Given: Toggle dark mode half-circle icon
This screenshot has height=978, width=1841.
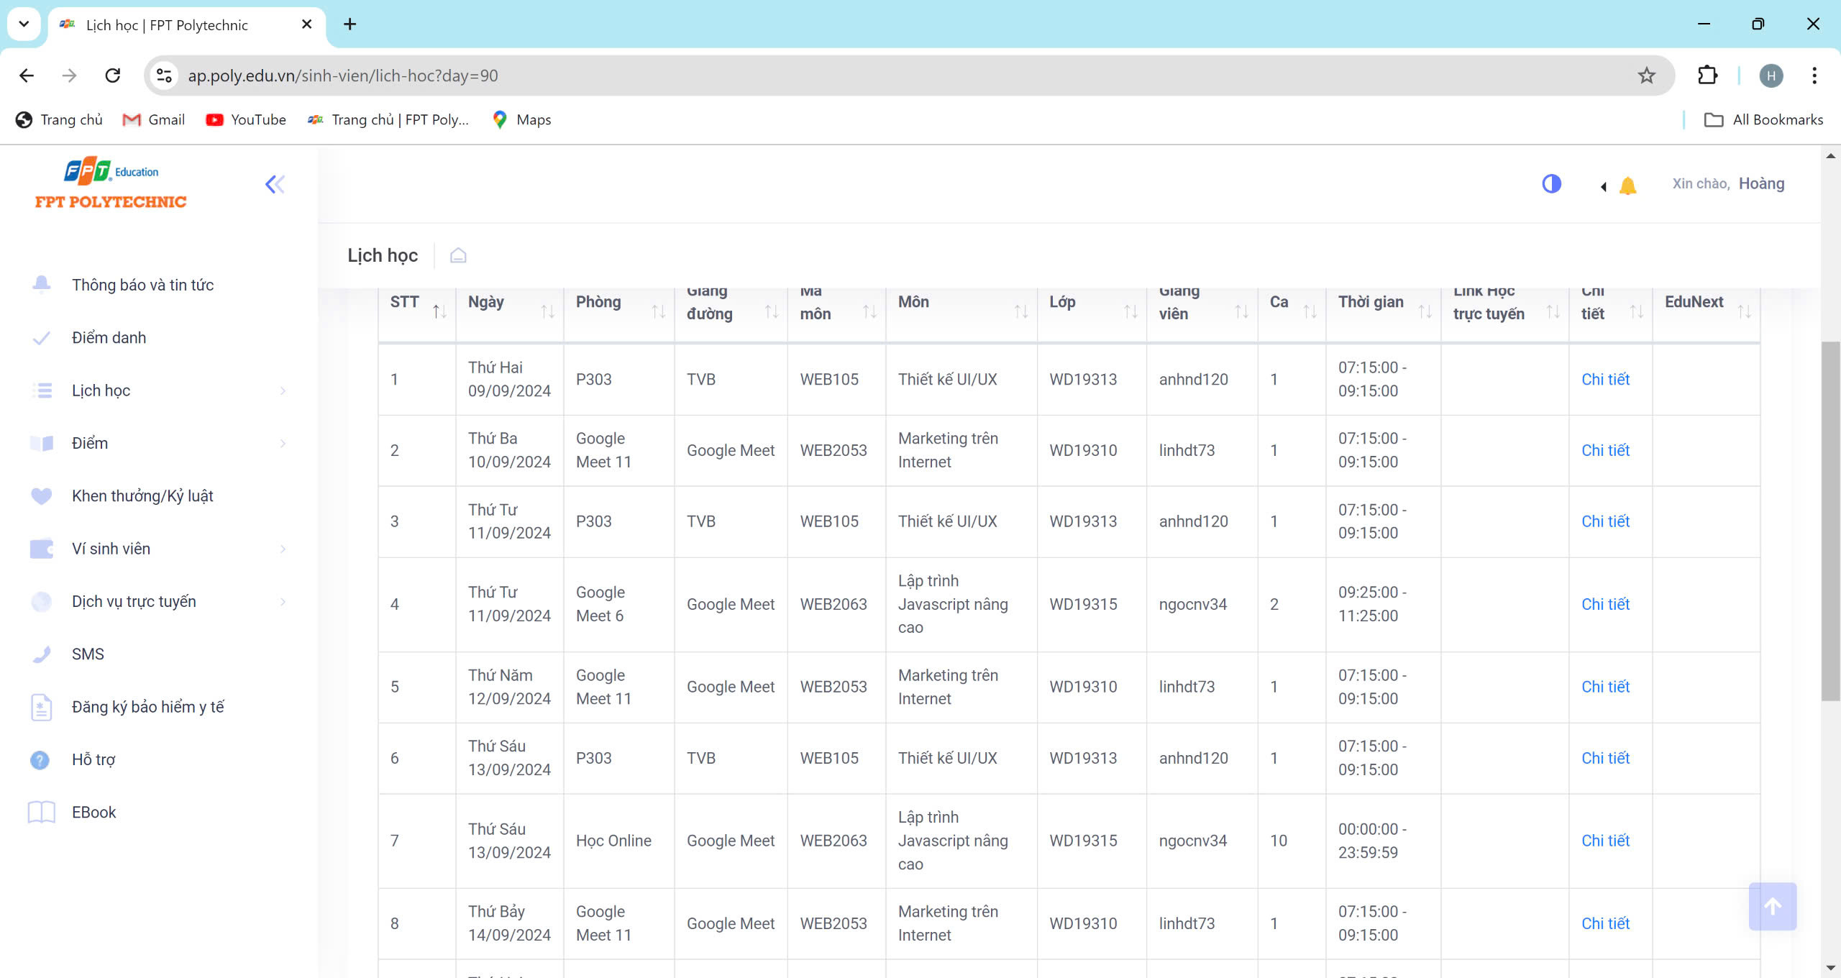Looking at the screenshot, I should pyautogui.click(x=1551, y=184).
